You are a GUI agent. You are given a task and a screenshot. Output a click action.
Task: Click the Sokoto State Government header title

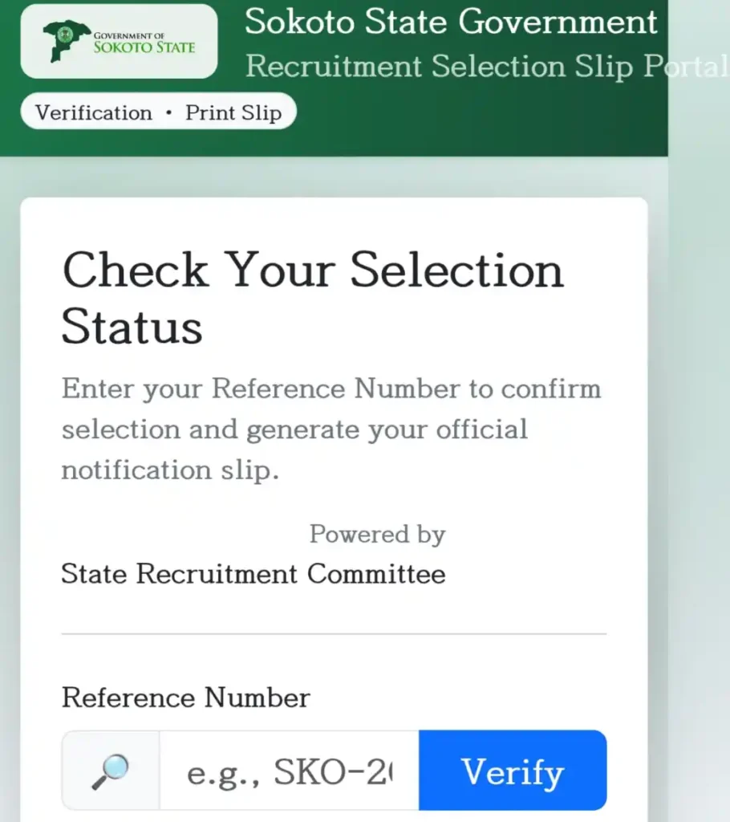tap(451, 22)
